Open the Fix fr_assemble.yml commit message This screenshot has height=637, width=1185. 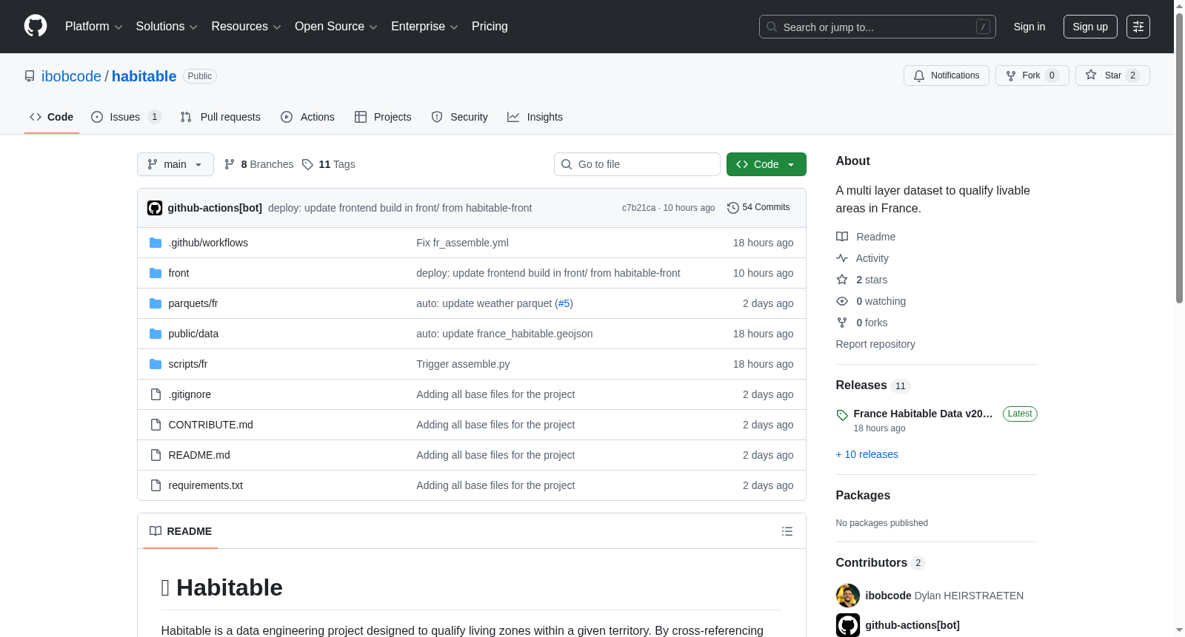tap(462, 243)
